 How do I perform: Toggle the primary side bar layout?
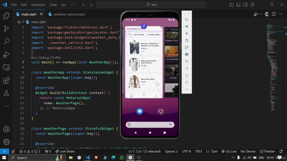231,5
